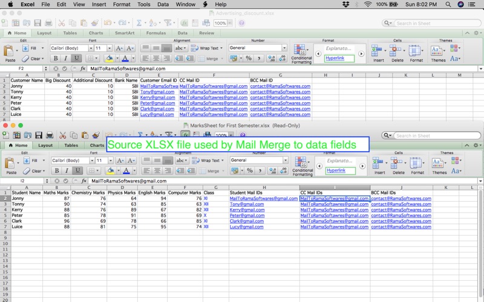Toggle Wrap Text in MarksSheet window

click(x=207, y=161)
